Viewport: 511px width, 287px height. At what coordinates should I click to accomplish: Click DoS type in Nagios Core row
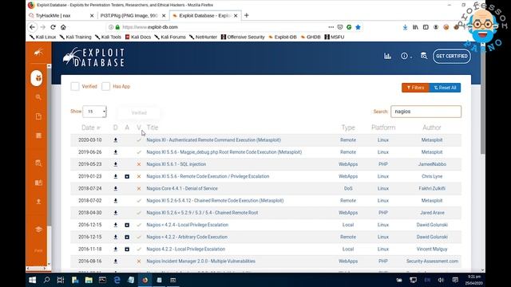(348, 188)
